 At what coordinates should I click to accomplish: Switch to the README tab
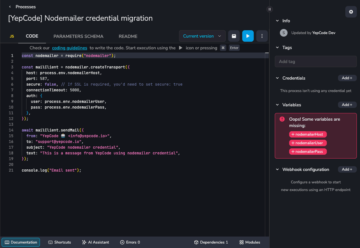point(128,36)
